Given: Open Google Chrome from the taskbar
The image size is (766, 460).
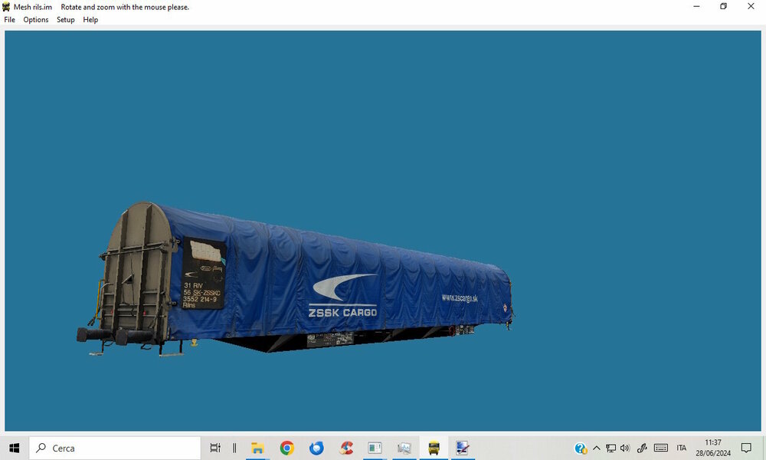Looking at the screenshot, I should coord(287,448).
